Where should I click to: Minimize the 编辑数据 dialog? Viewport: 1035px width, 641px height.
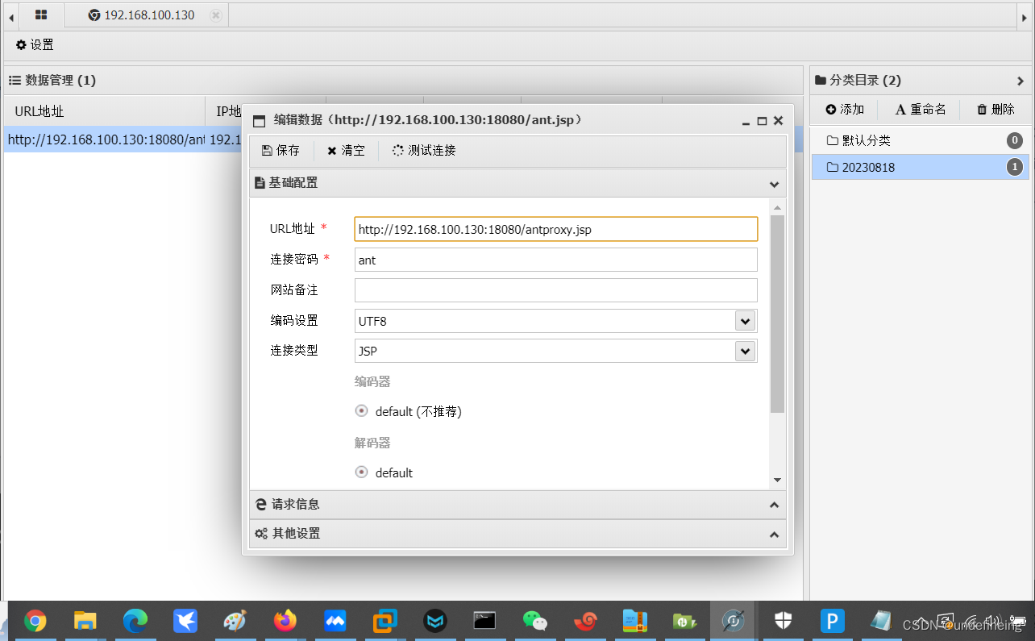pos(746,121)
